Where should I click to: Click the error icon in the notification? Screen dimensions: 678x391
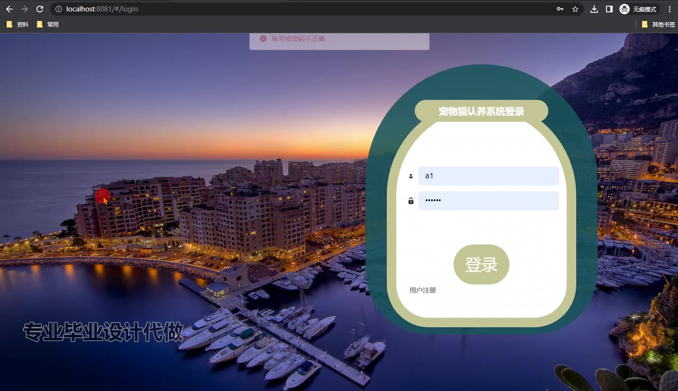[263, 39]
